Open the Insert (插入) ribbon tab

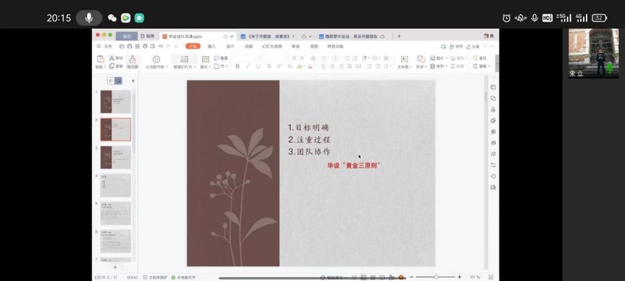coord(211,46)
